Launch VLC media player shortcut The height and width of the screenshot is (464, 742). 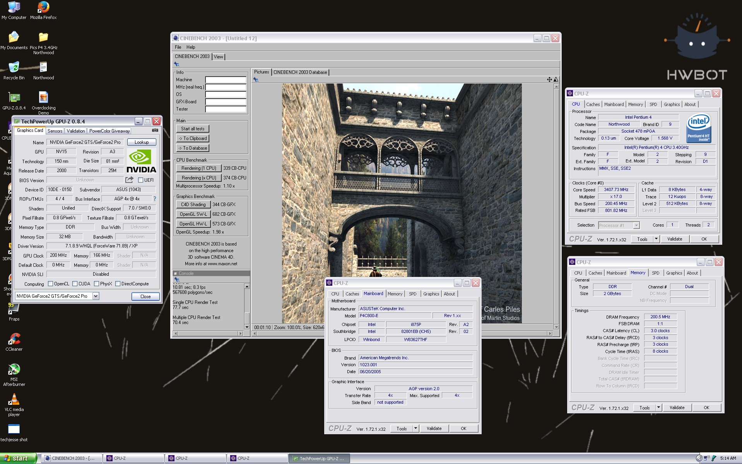click(x=14, y=404)
